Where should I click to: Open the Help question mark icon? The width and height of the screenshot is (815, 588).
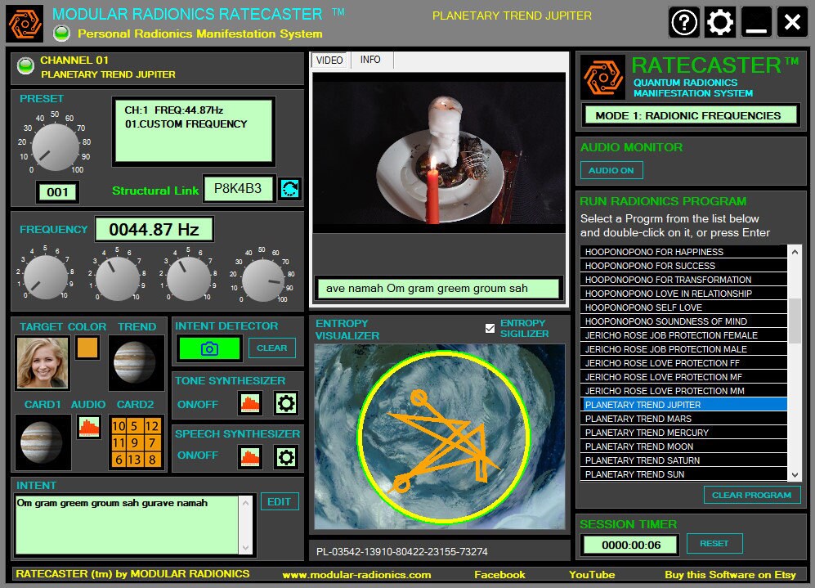tap(684, 22)
